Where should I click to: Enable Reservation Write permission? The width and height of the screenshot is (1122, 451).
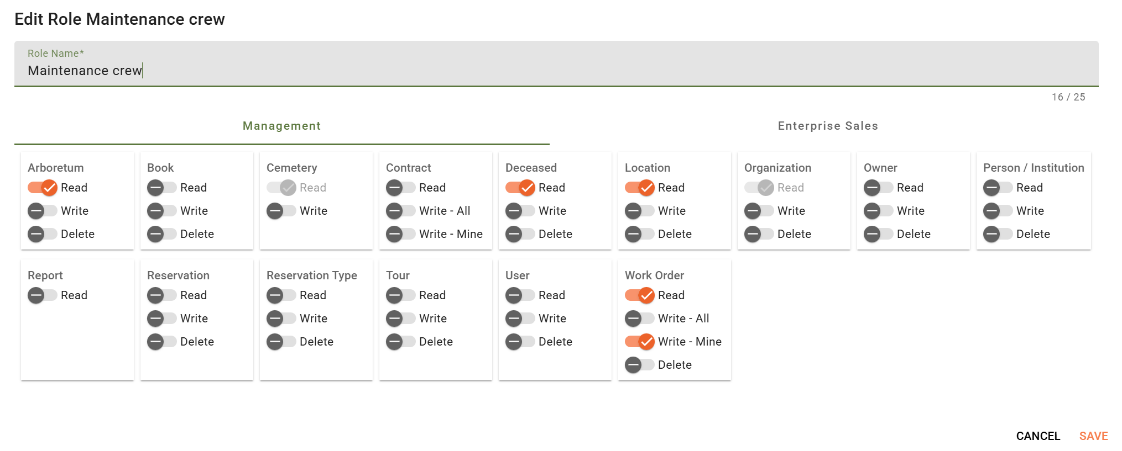click(x=162, y=319)
